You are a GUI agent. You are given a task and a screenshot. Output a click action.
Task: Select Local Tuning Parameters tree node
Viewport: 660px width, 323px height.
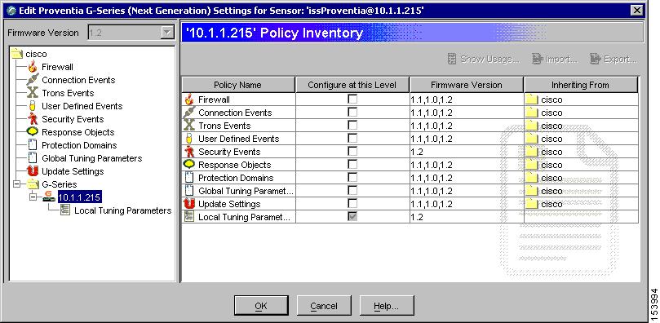(123, 210)
